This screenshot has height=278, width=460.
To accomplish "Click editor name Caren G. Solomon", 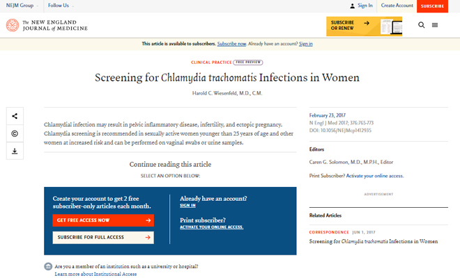I will pyautogui.click(x=351, y=162).
